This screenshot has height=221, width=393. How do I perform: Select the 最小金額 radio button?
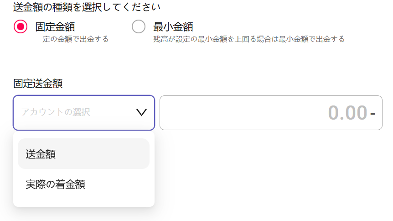(x=139, y=26)
